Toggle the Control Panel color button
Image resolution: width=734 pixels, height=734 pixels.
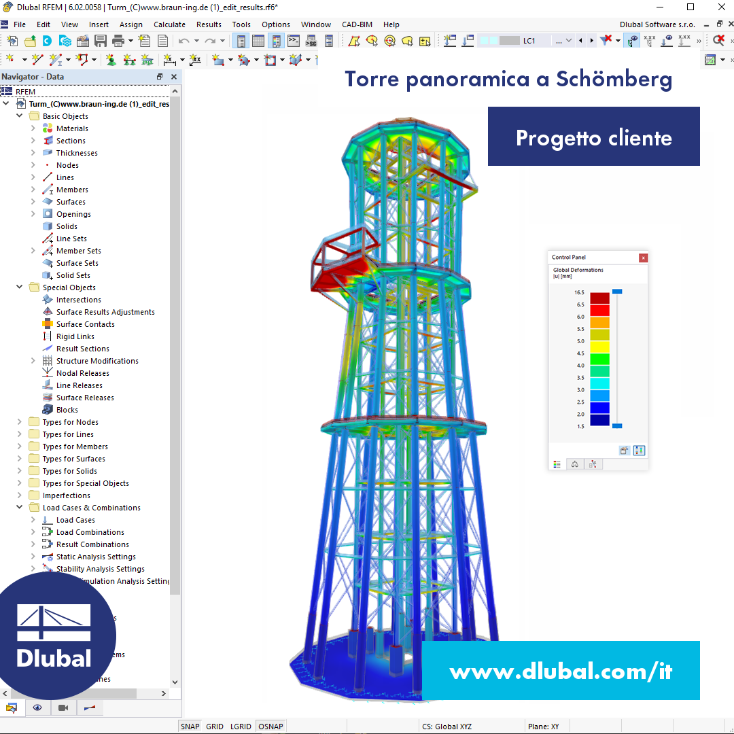tap(276, 41)
